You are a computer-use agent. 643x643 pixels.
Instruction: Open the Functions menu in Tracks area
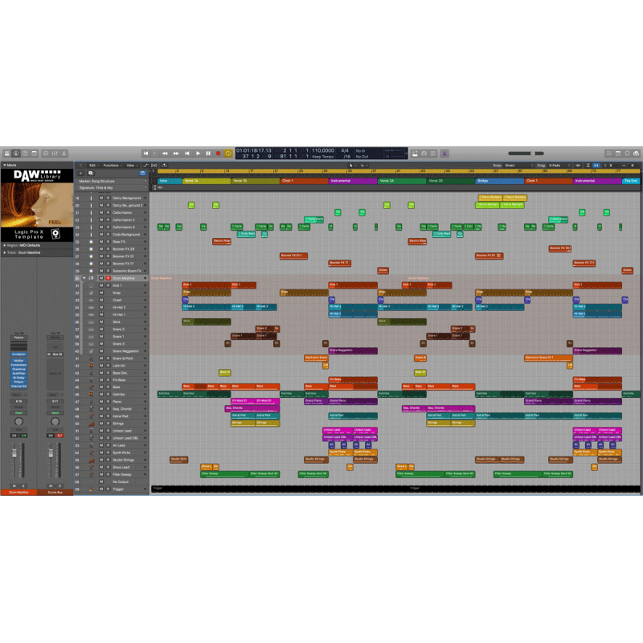pos(112,166)
